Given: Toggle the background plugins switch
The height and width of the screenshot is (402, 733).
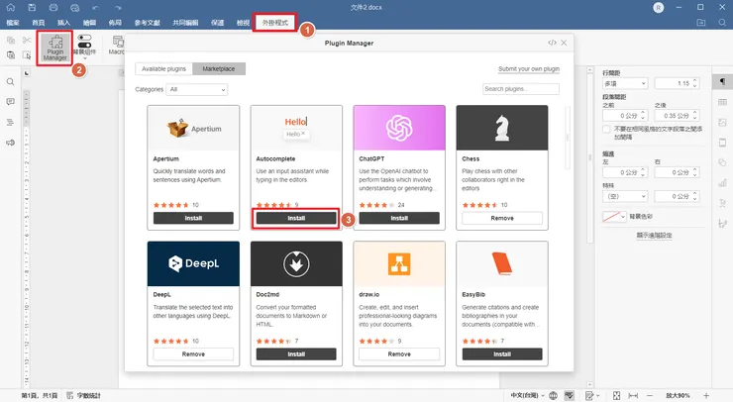Looking at the screenshot, I should click(x=84, y=41).
